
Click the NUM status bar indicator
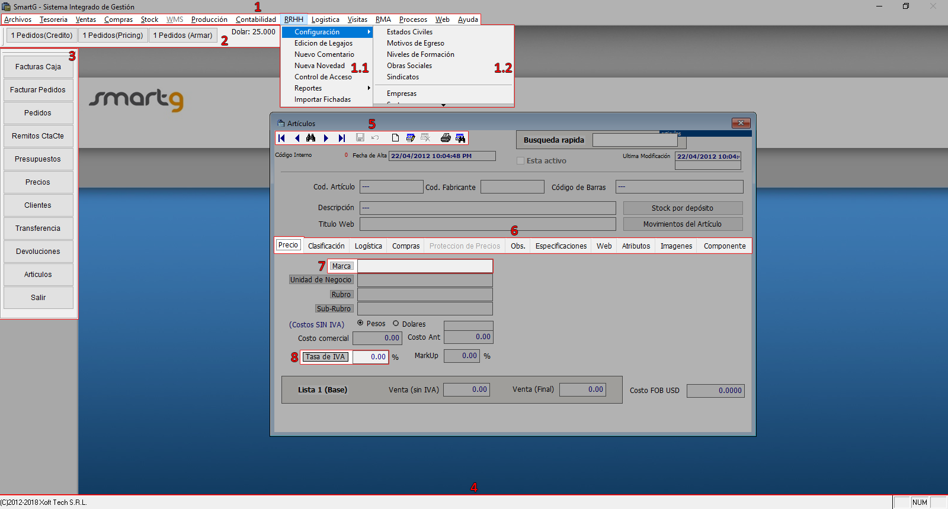tap(920, 502)
